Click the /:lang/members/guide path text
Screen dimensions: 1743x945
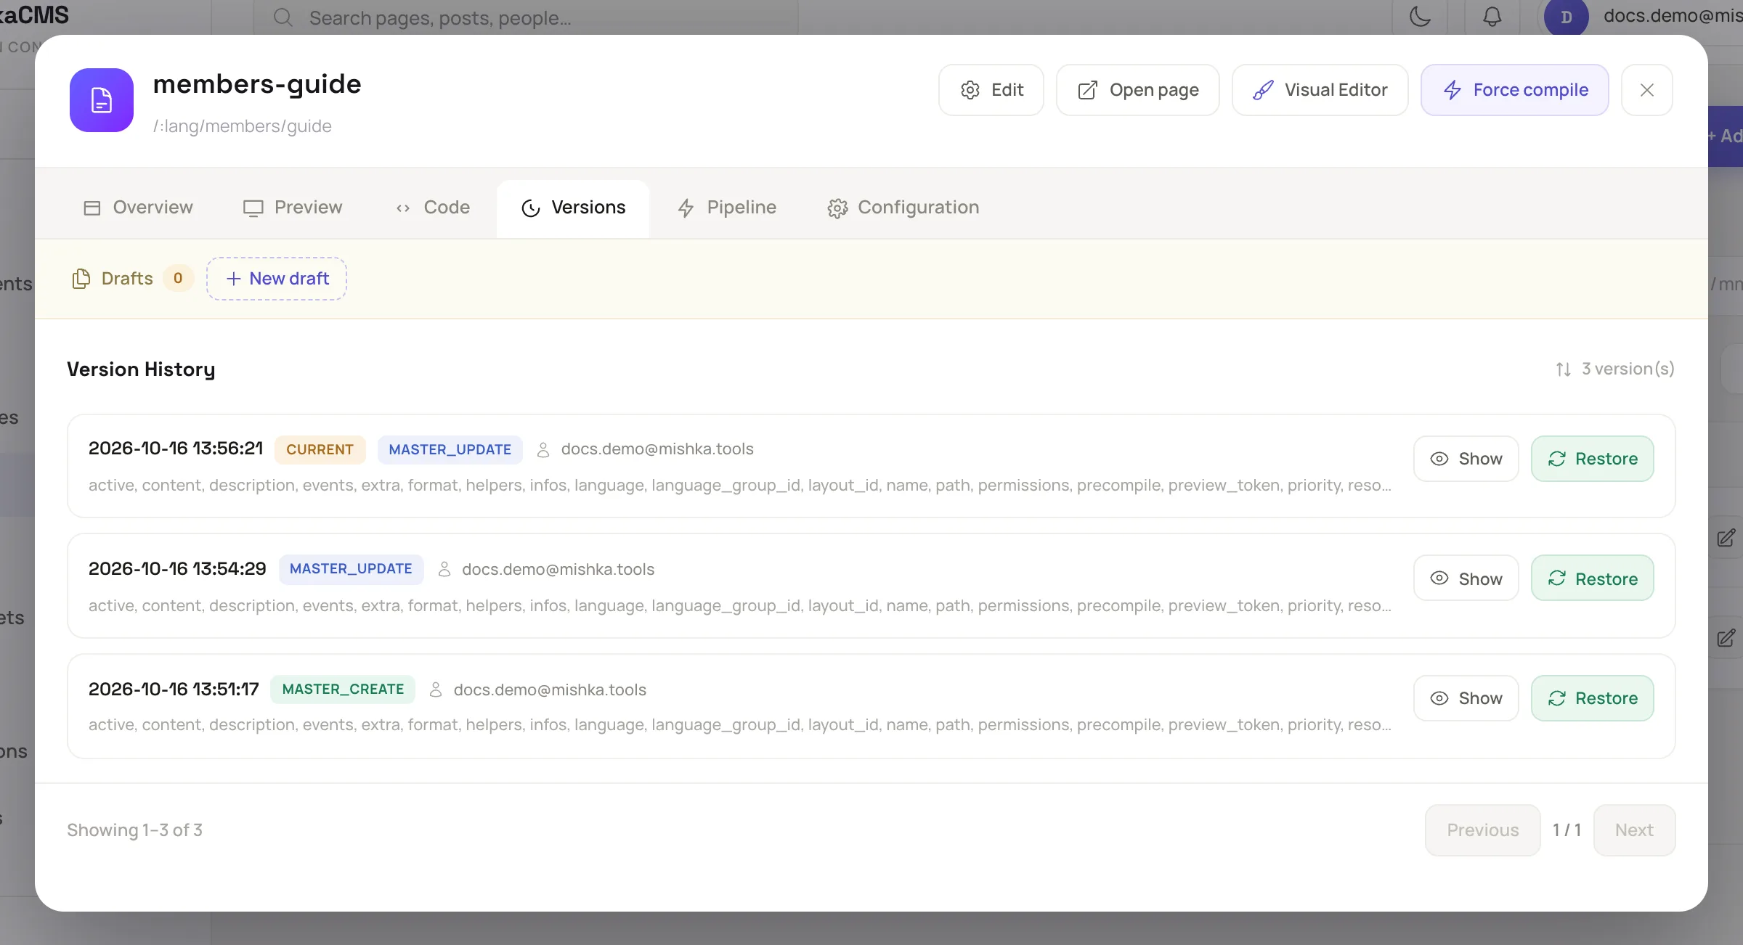pos(242,126)
